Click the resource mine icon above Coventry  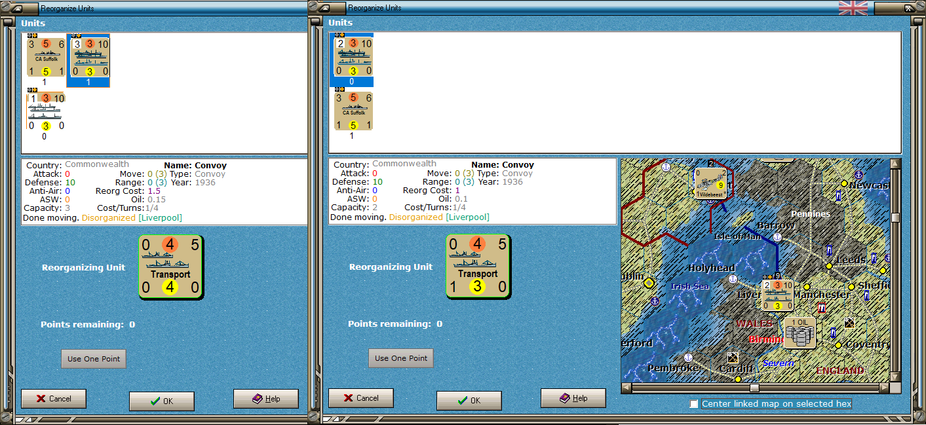[x=849, y=322]
